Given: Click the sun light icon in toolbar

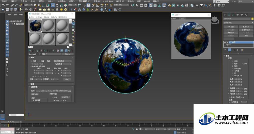Looking at the screenshot, I should 61,10.
